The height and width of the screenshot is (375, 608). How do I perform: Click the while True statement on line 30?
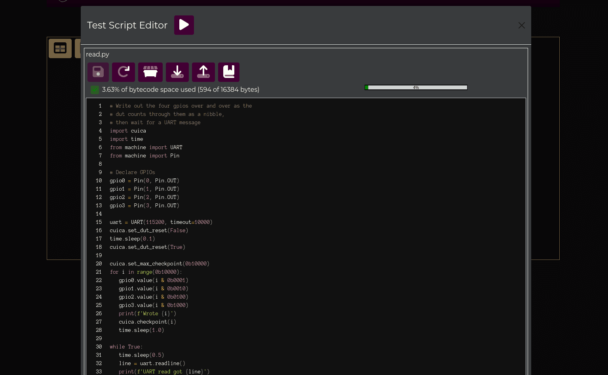pos(126,347)
